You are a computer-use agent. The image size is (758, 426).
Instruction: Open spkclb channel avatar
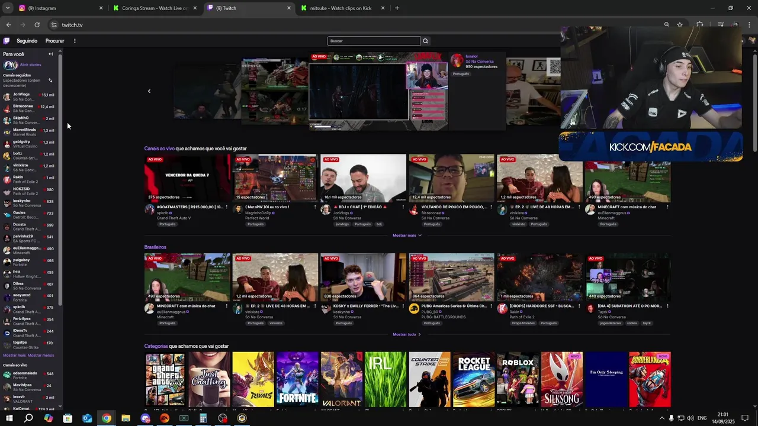tap(149, 209)
